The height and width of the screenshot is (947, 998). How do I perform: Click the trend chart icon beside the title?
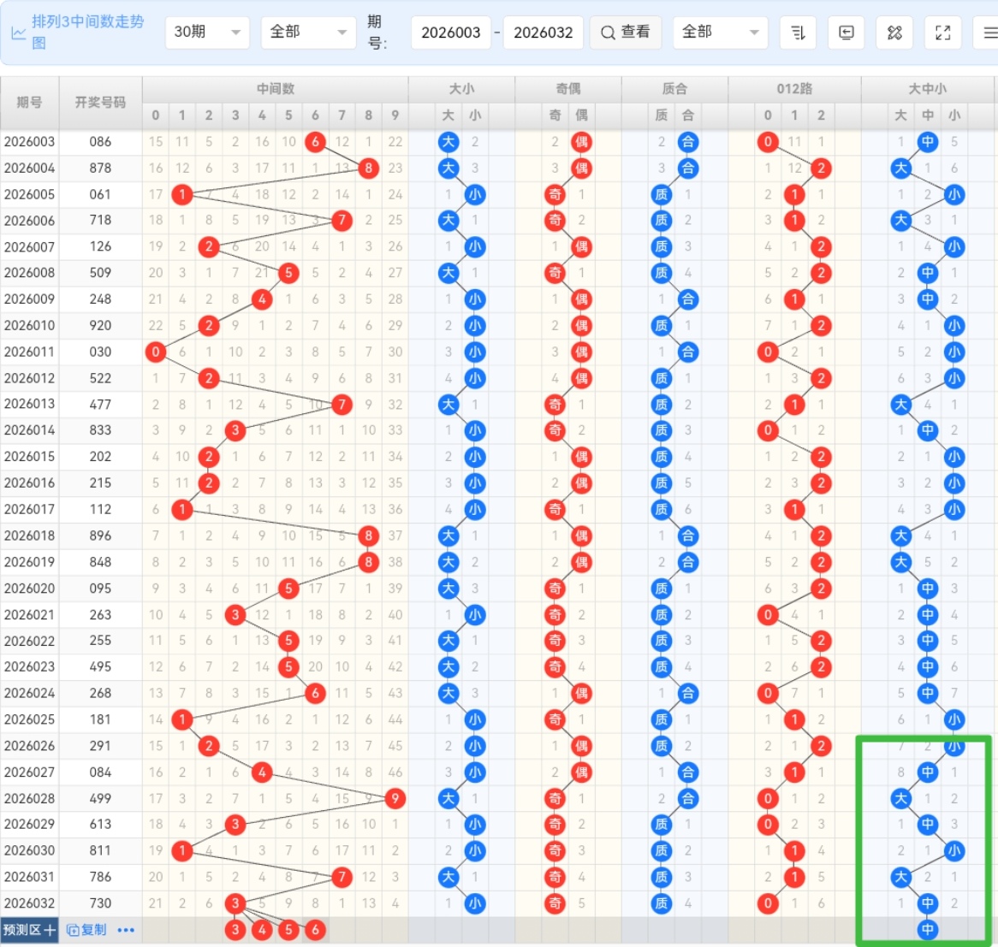[x=18, y=33]
